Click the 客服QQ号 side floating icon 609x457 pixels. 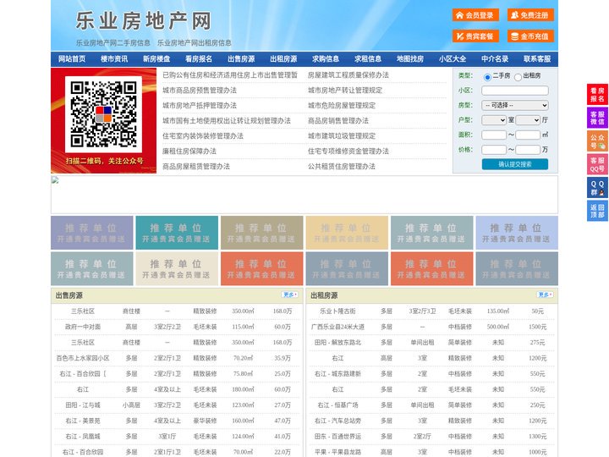[x=597, y=164]
